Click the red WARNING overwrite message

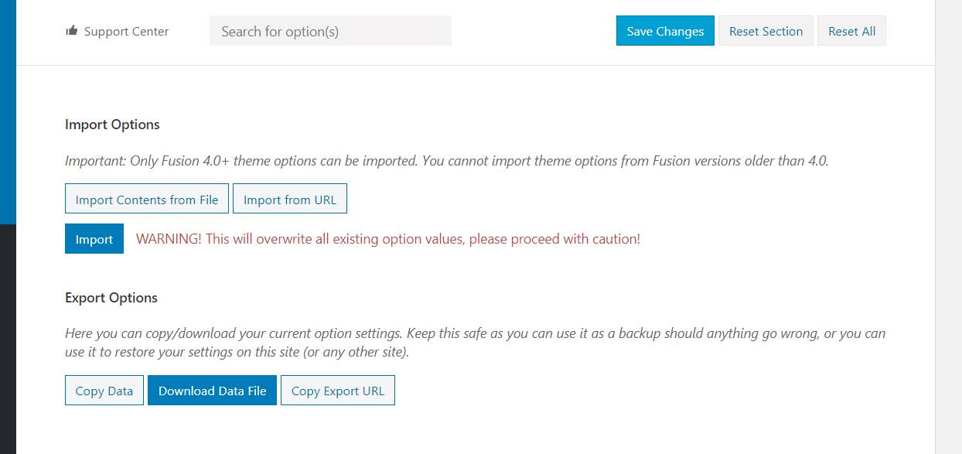coord(388,239)
